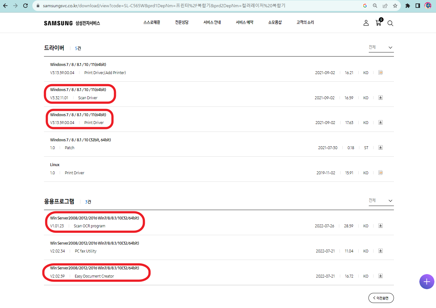Viewport: 436px width, 308px height.
Task: Download the 17.63 MB Print Driver
Action: click(380, 122)
